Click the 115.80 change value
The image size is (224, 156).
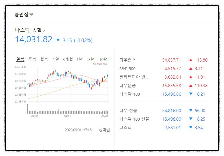tap(201, 60)
